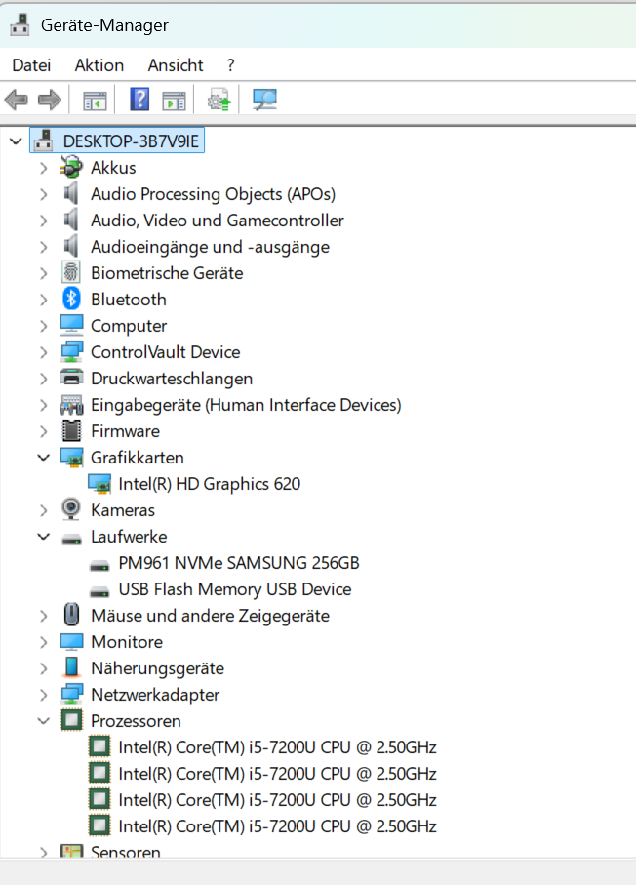The height and width of the screenshot is (885, 636).
Task: Click the Biometrische Geräte label
Action: [167, 273]
